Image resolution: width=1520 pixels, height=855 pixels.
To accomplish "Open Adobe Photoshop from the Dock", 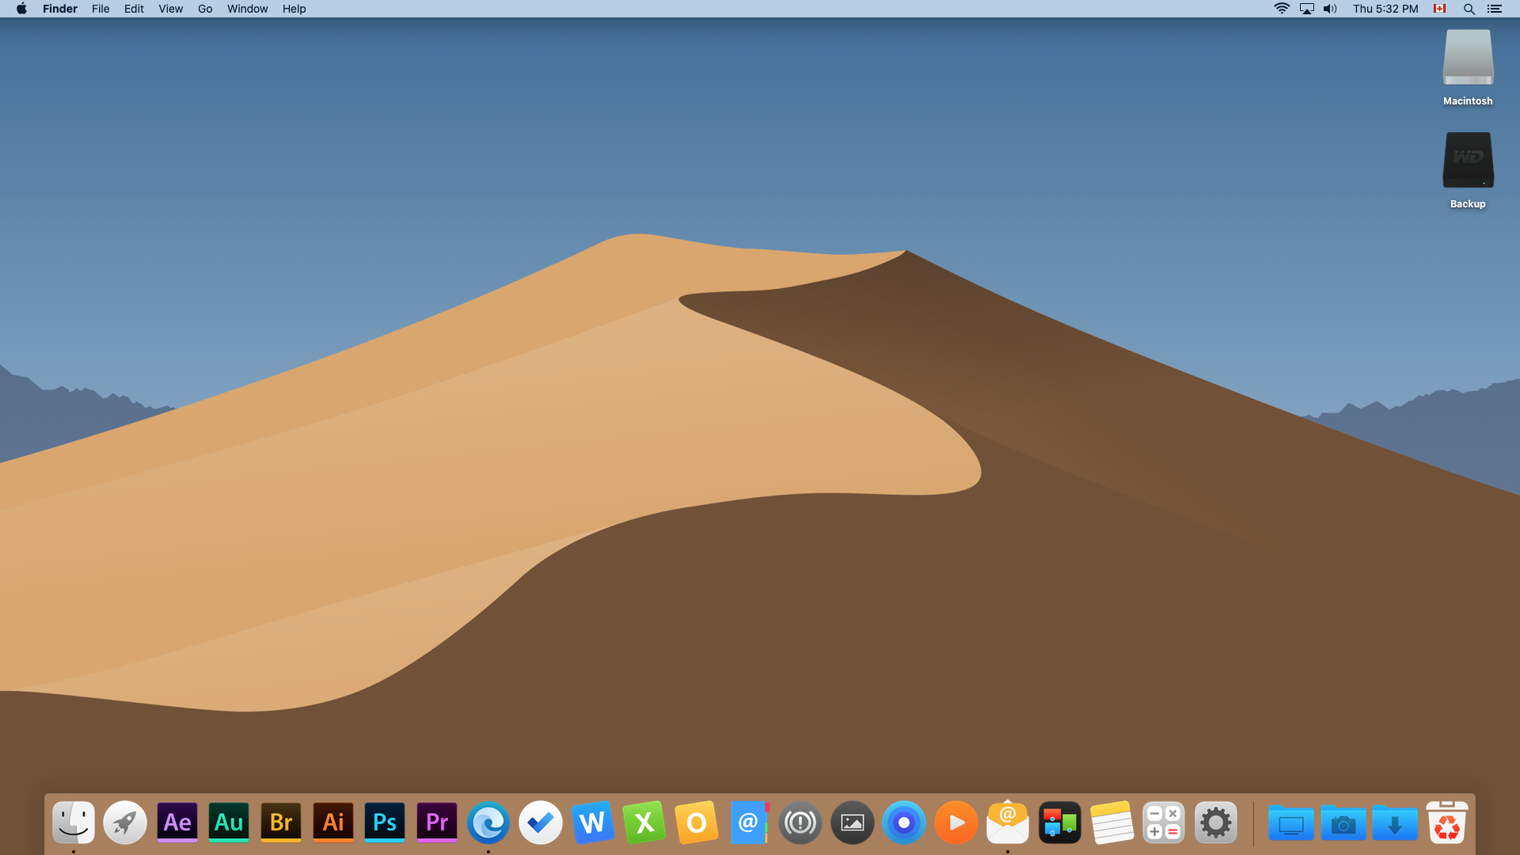I will [385, 823].
